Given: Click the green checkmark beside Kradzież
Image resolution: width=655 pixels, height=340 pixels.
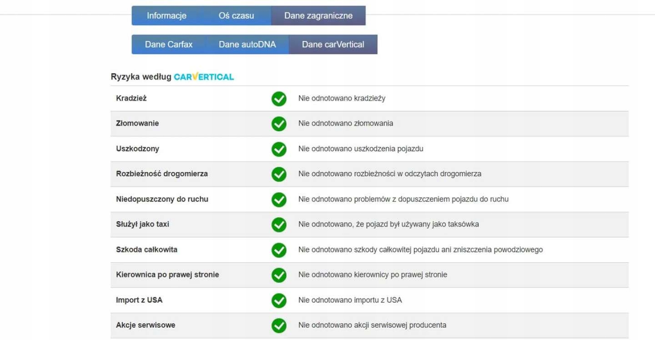Looking at the screenshot, I should (x=279, y=99).
